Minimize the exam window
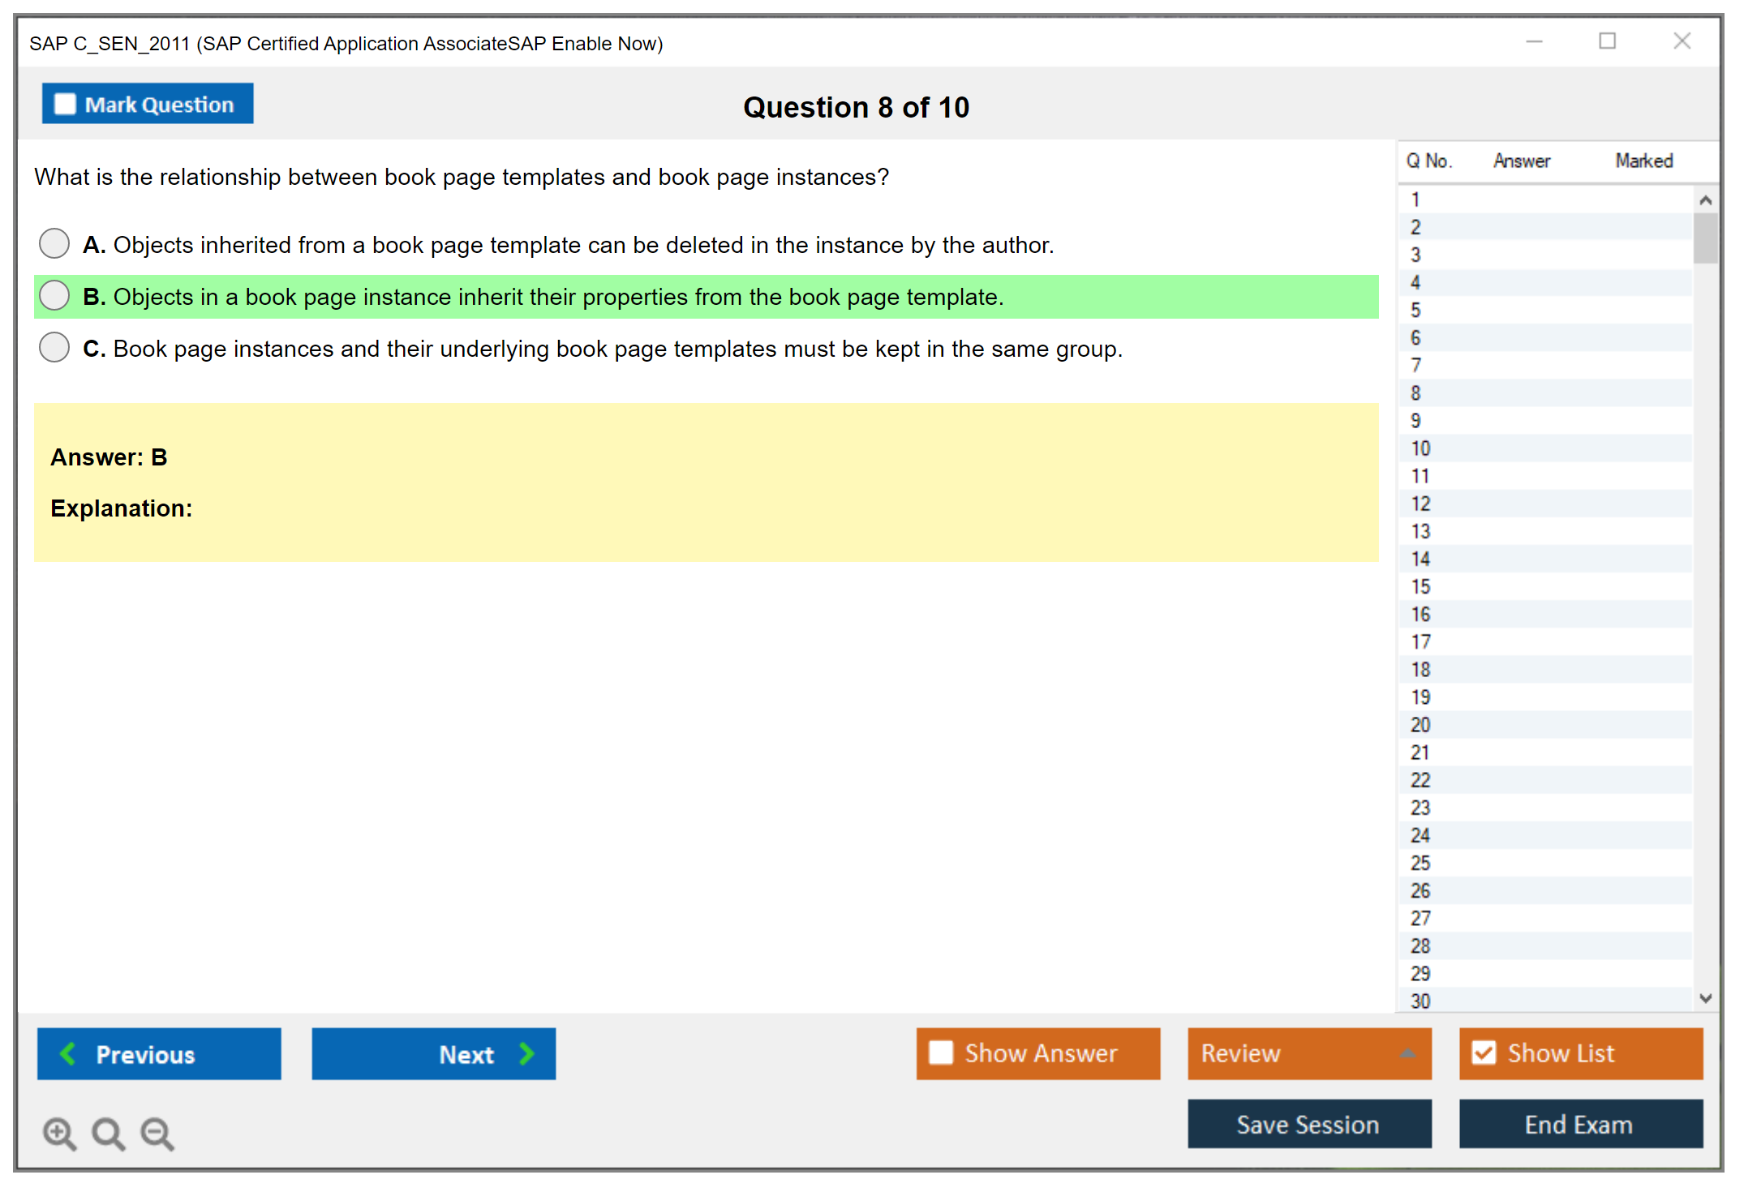 [x=1534, y=41]
